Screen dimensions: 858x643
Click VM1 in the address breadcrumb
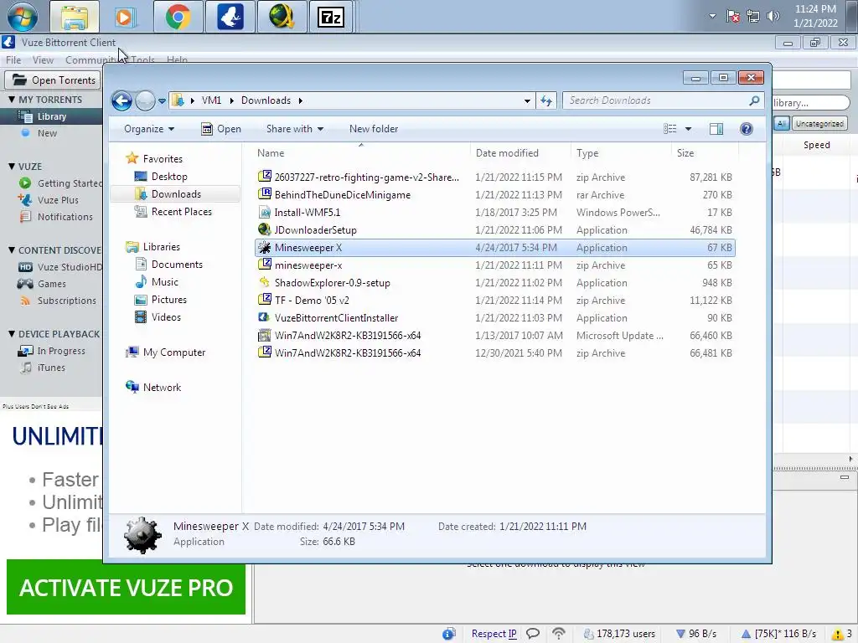211,100
